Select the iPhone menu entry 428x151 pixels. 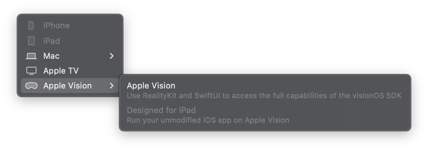click(70, 25)
